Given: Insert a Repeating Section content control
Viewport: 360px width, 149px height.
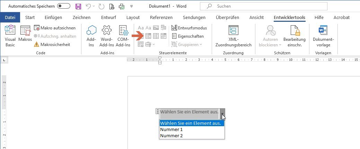Looking at the screenshot, I should pos(141,45).
